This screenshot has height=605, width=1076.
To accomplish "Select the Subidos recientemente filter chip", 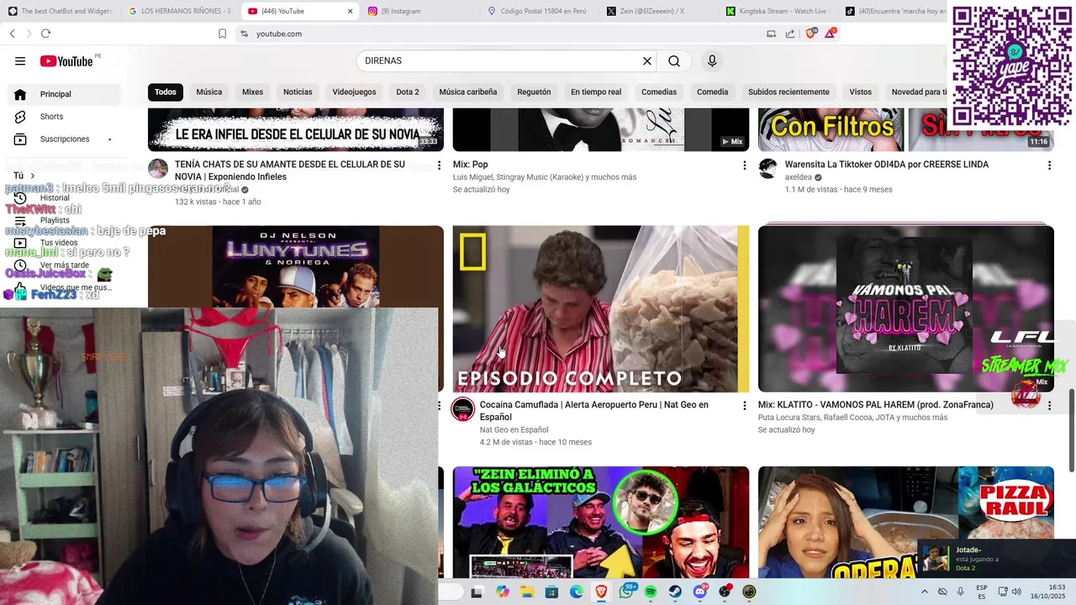I will click(x=789, y=92).
